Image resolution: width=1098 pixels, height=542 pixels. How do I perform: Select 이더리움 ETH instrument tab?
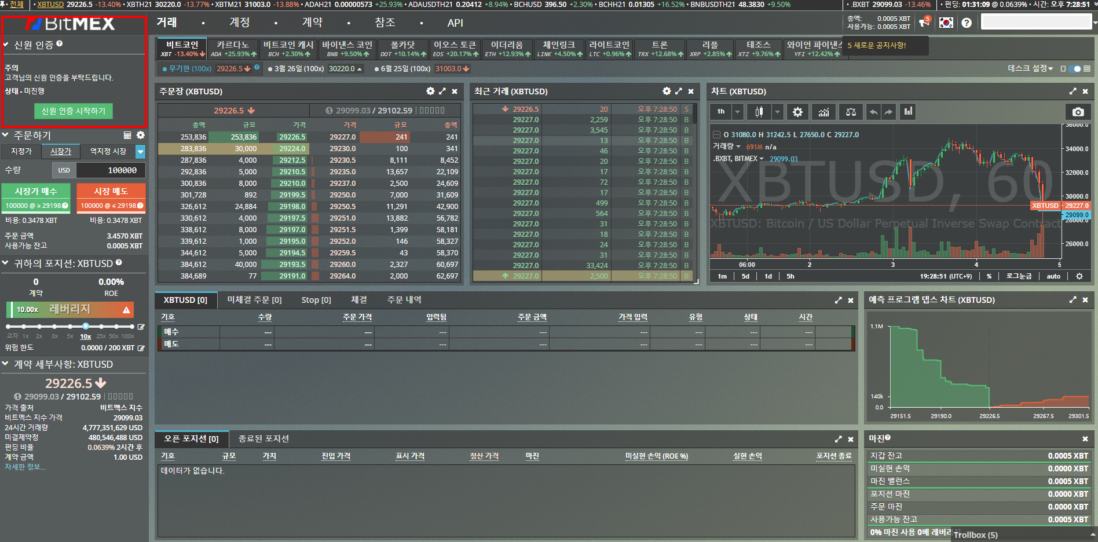pos(507,49)
